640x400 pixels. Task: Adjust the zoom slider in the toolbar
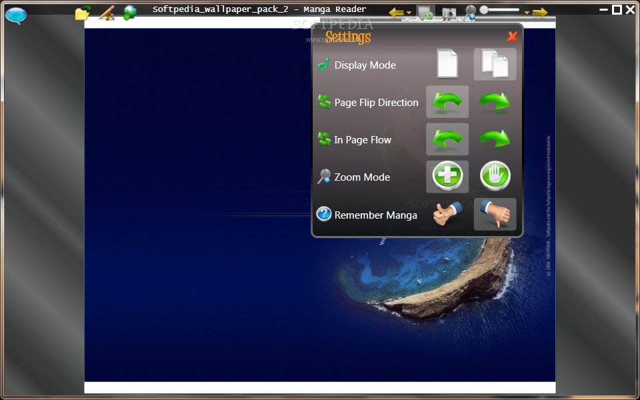coord(499,10)
